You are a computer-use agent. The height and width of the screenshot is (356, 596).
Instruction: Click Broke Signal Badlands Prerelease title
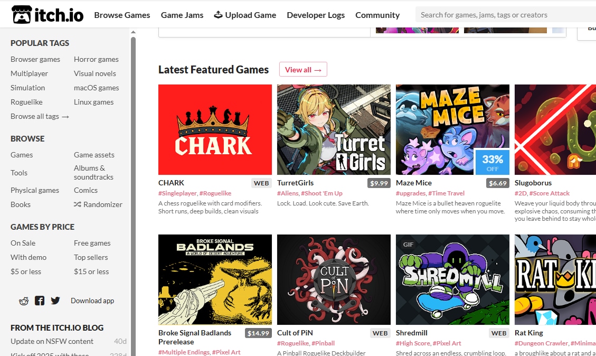195,338
